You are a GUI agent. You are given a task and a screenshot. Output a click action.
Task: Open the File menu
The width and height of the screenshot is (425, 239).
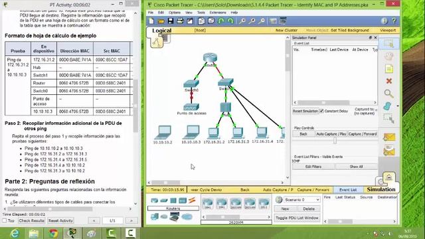point(151,13)
